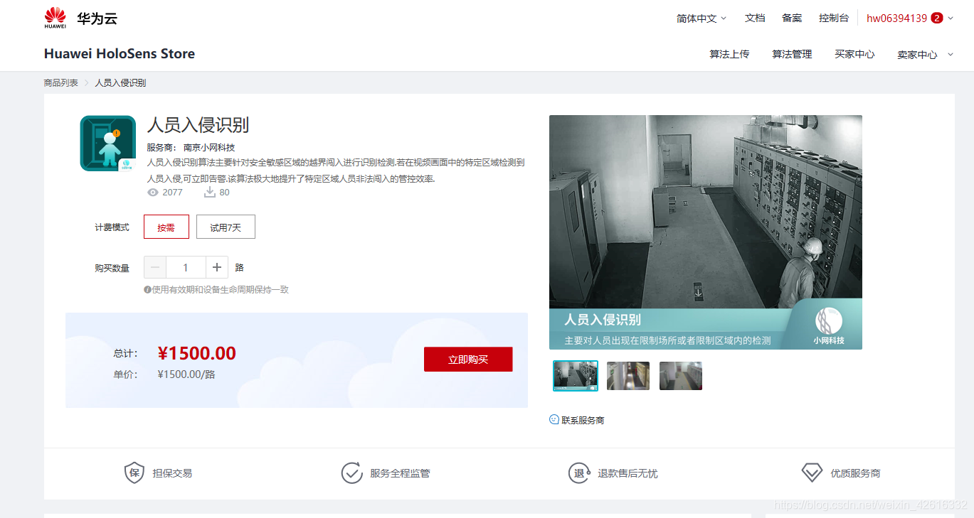Click the 担保交易 shield icon
The width and height of the screenshot is (974, 518).
[134, 473]
